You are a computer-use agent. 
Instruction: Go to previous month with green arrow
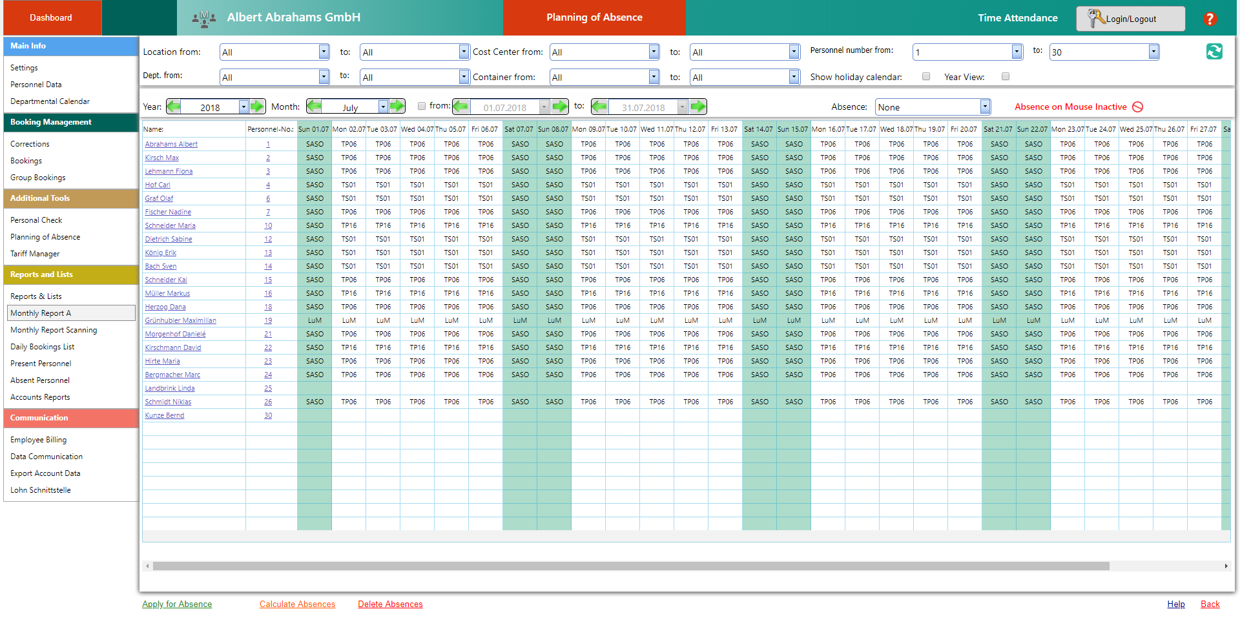click(x=314, y=106)
